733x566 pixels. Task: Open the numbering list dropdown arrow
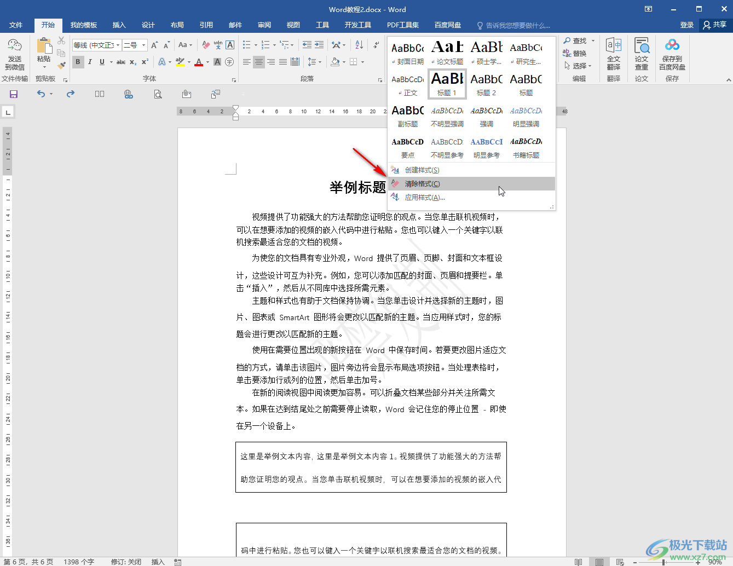click(x=274, y=45)
